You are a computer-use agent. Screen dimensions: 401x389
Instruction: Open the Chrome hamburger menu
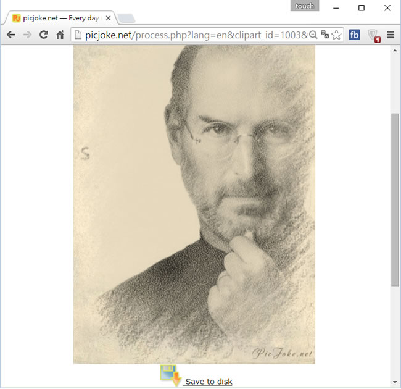point(390,35)
